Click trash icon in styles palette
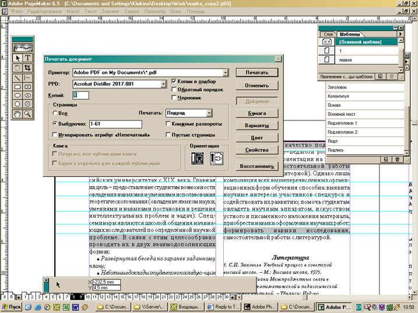The image size is (418, 313). 397,159
